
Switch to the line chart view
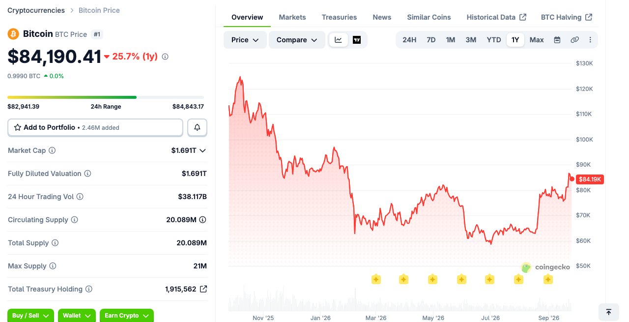[x=339, y=40]
